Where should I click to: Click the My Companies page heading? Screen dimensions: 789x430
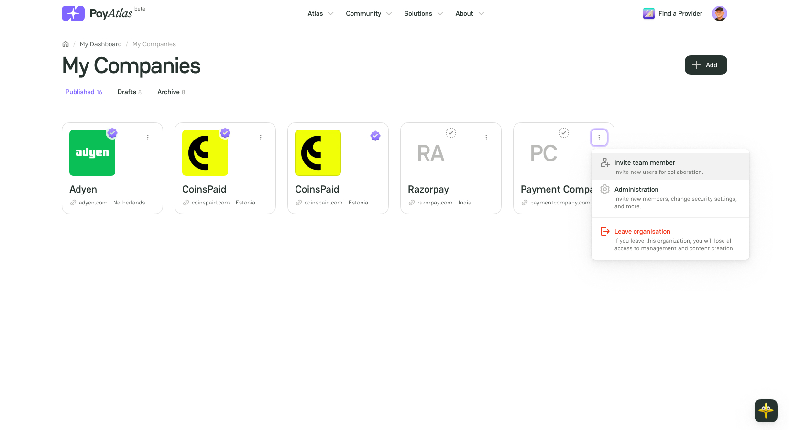(131, 66)
